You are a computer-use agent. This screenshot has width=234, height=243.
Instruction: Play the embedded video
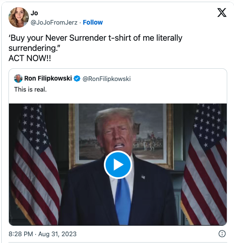tap(118, 165)
